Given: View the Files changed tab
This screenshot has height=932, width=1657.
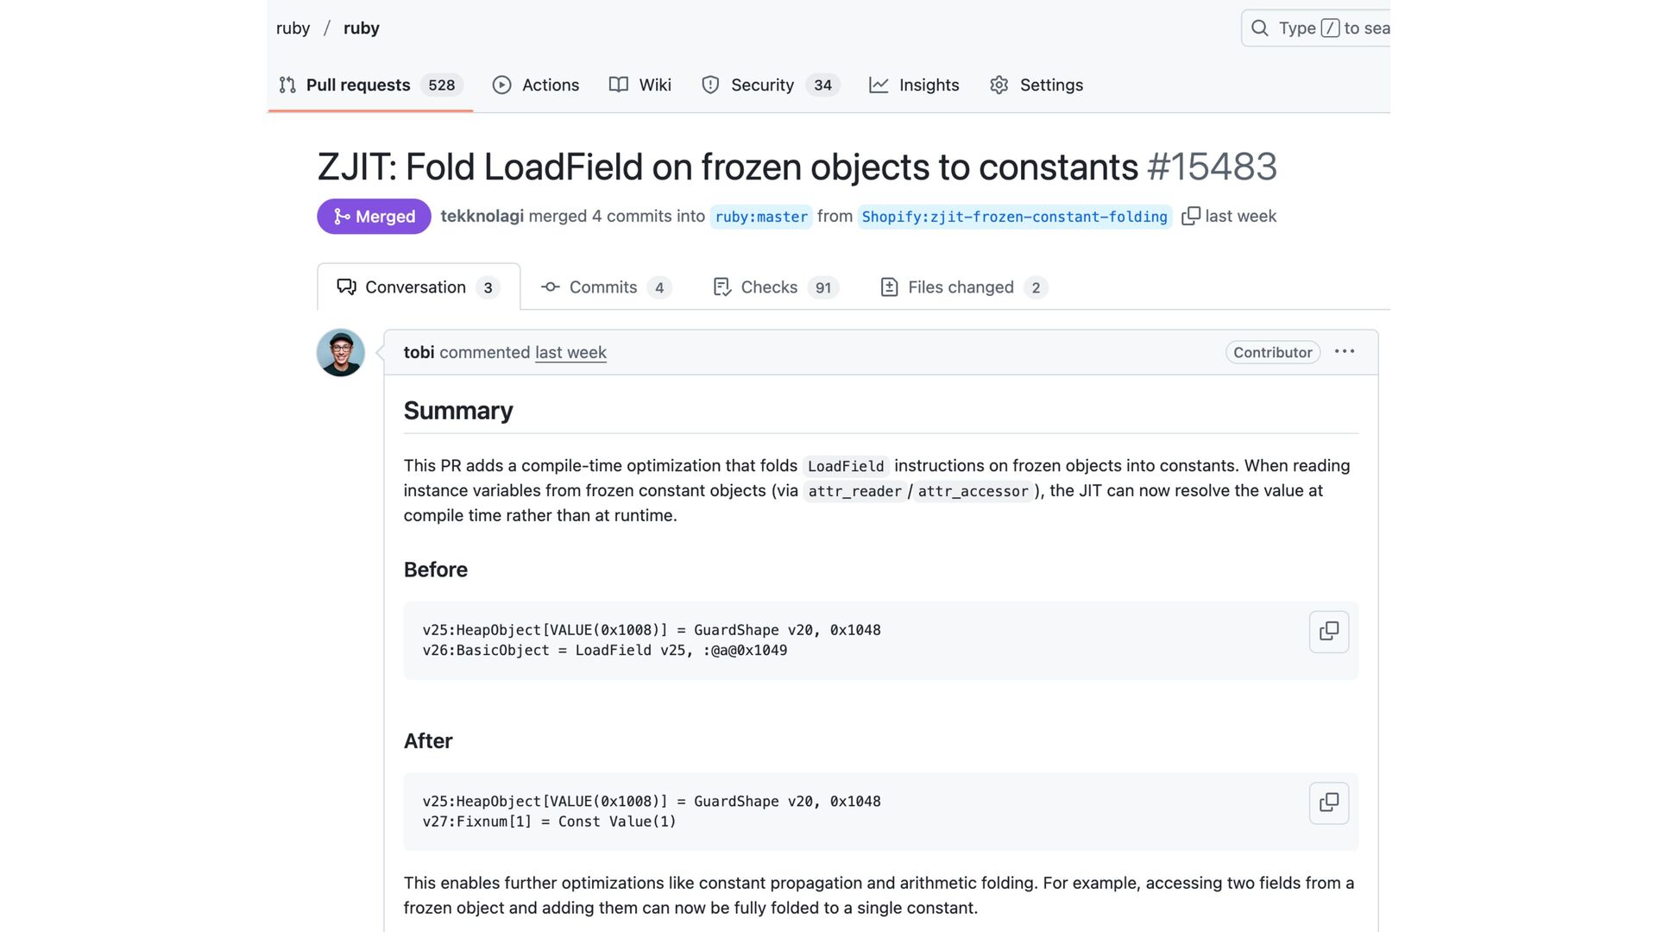Looking at the screenshot, I should tap(961, 287).
